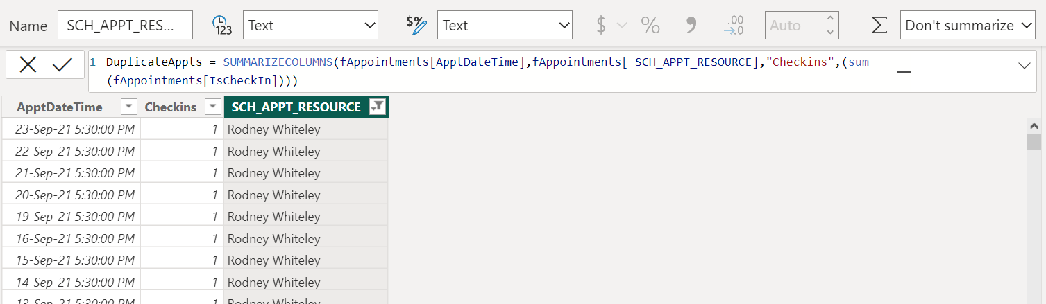Click the 15-Sep-21 5:30:00 PM cell

click(71, 260)
